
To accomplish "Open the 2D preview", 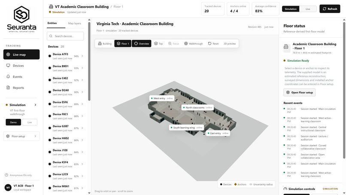I will click(x=230, y=43).
